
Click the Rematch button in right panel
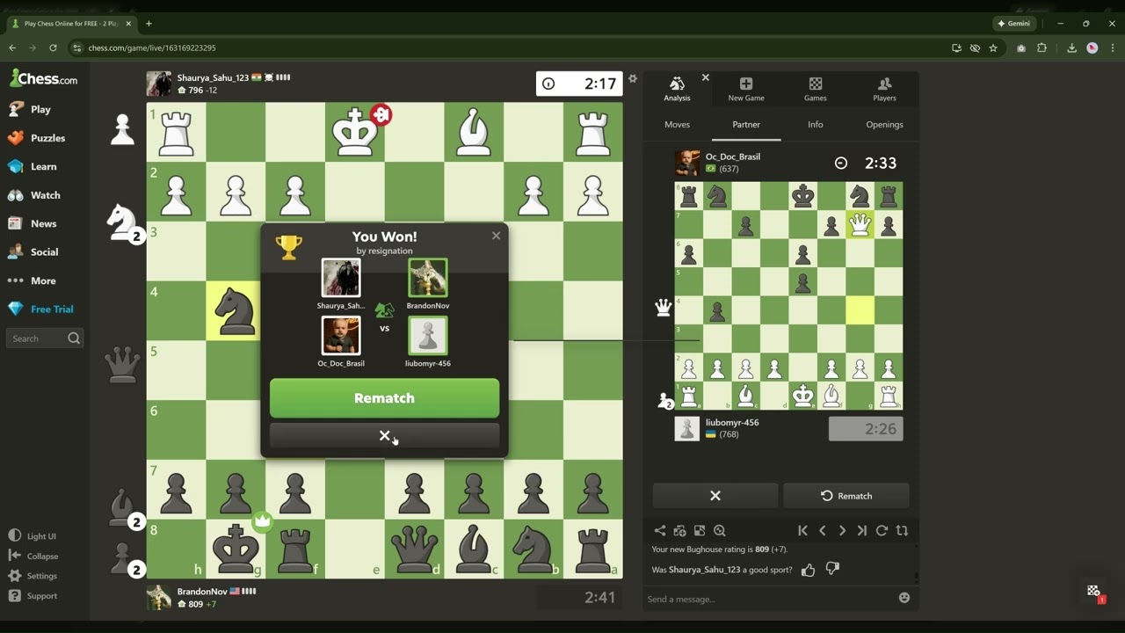(846, 496)
